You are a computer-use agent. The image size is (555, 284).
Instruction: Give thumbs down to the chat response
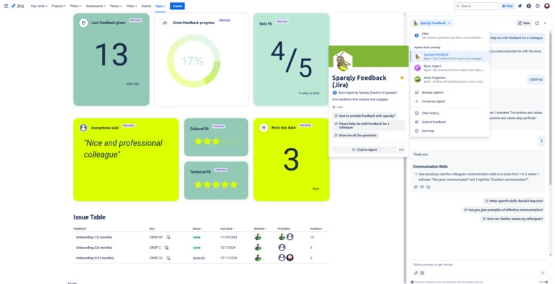[x=422, y=187]
